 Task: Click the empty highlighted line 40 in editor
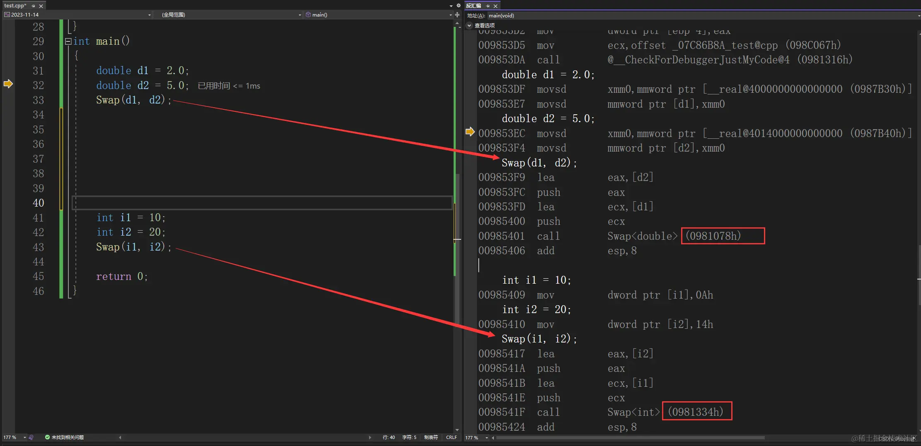coord(262,203)
